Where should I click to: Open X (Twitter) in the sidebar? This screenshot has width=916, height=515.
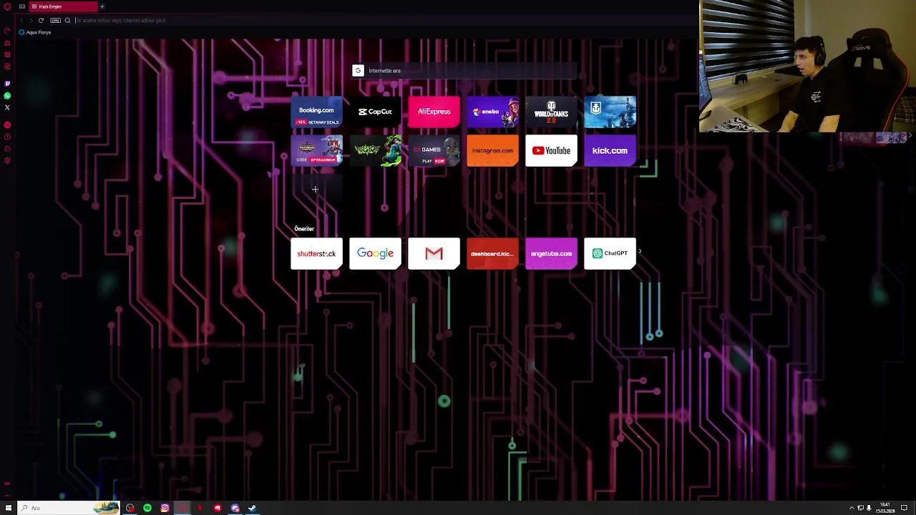[x=7, y=107]
